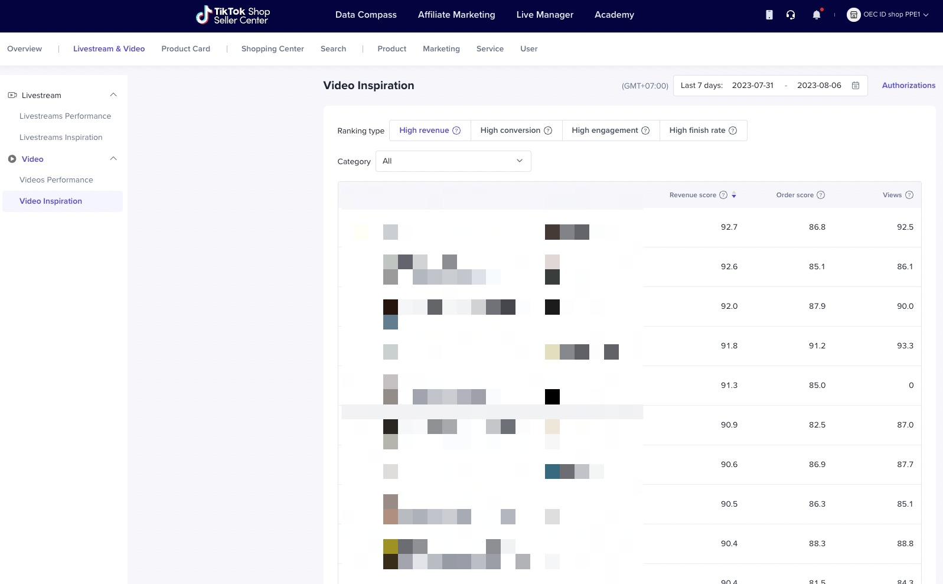Collapse the Livestream sidebar section
943x584 pixels.
(113, 95)
